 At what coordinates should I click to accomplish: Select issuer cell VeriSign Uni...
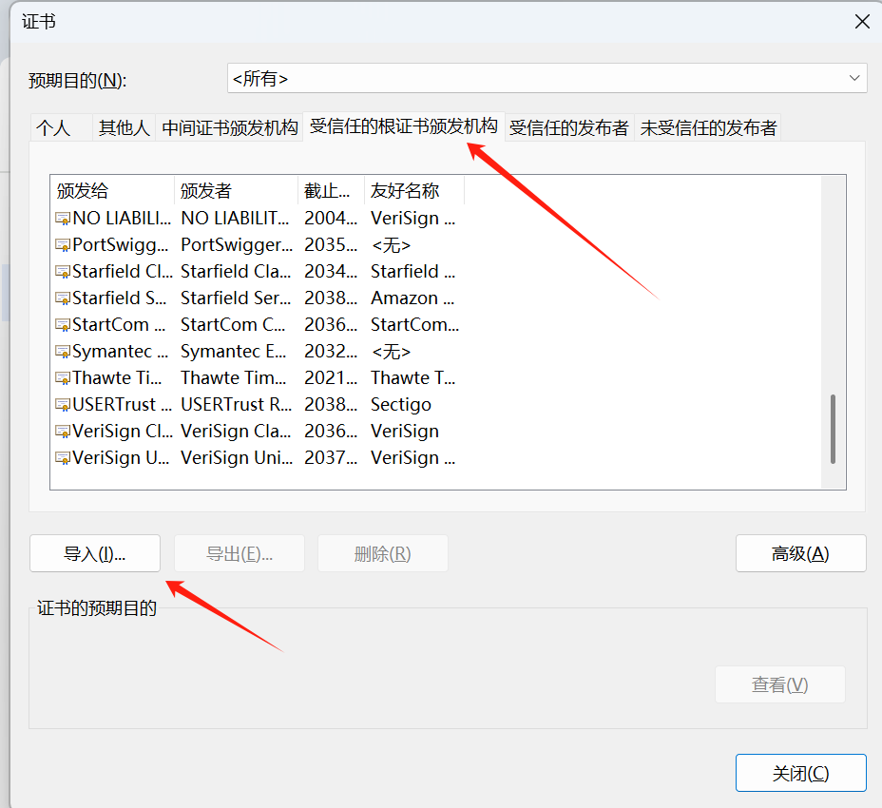click(x=237, y=457)
